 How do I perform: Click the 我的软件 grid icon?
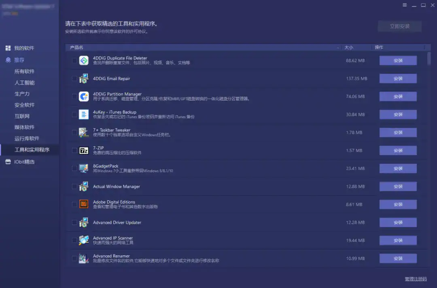point(8,48)
